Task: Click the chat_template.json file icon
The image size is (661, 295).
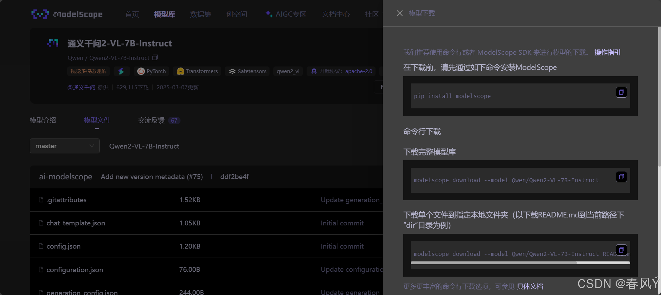Action: (x=41, y=223)
